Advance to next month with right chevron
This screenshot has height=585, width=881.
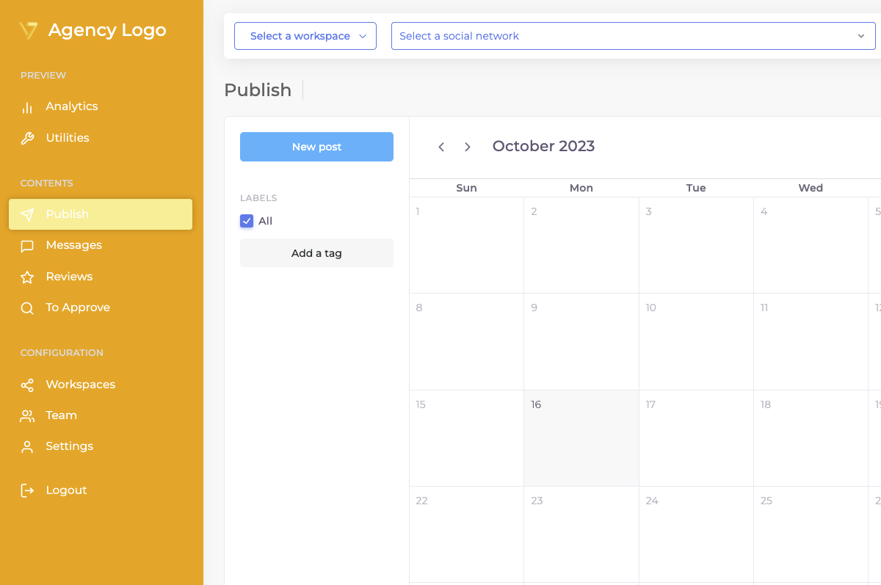pyautogui.click(x=468, y=147)
